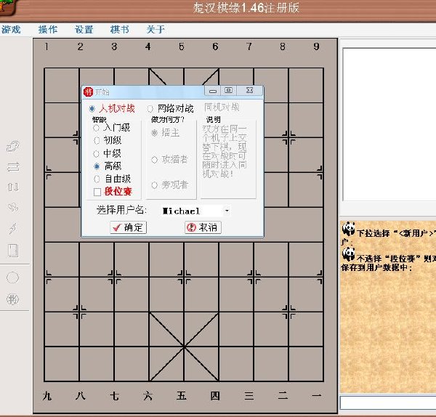Choose 高级 difficulty level
436x417 pixels.
click(97, 166)
